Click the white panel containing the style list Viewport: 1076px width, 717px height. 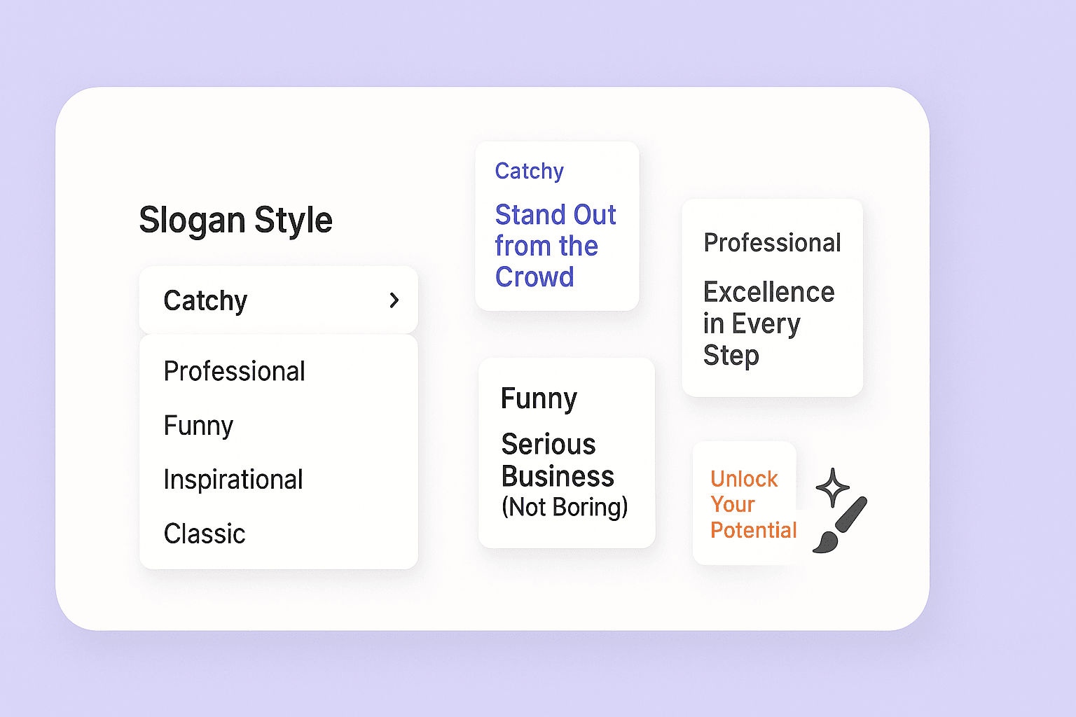coord(278,450)
